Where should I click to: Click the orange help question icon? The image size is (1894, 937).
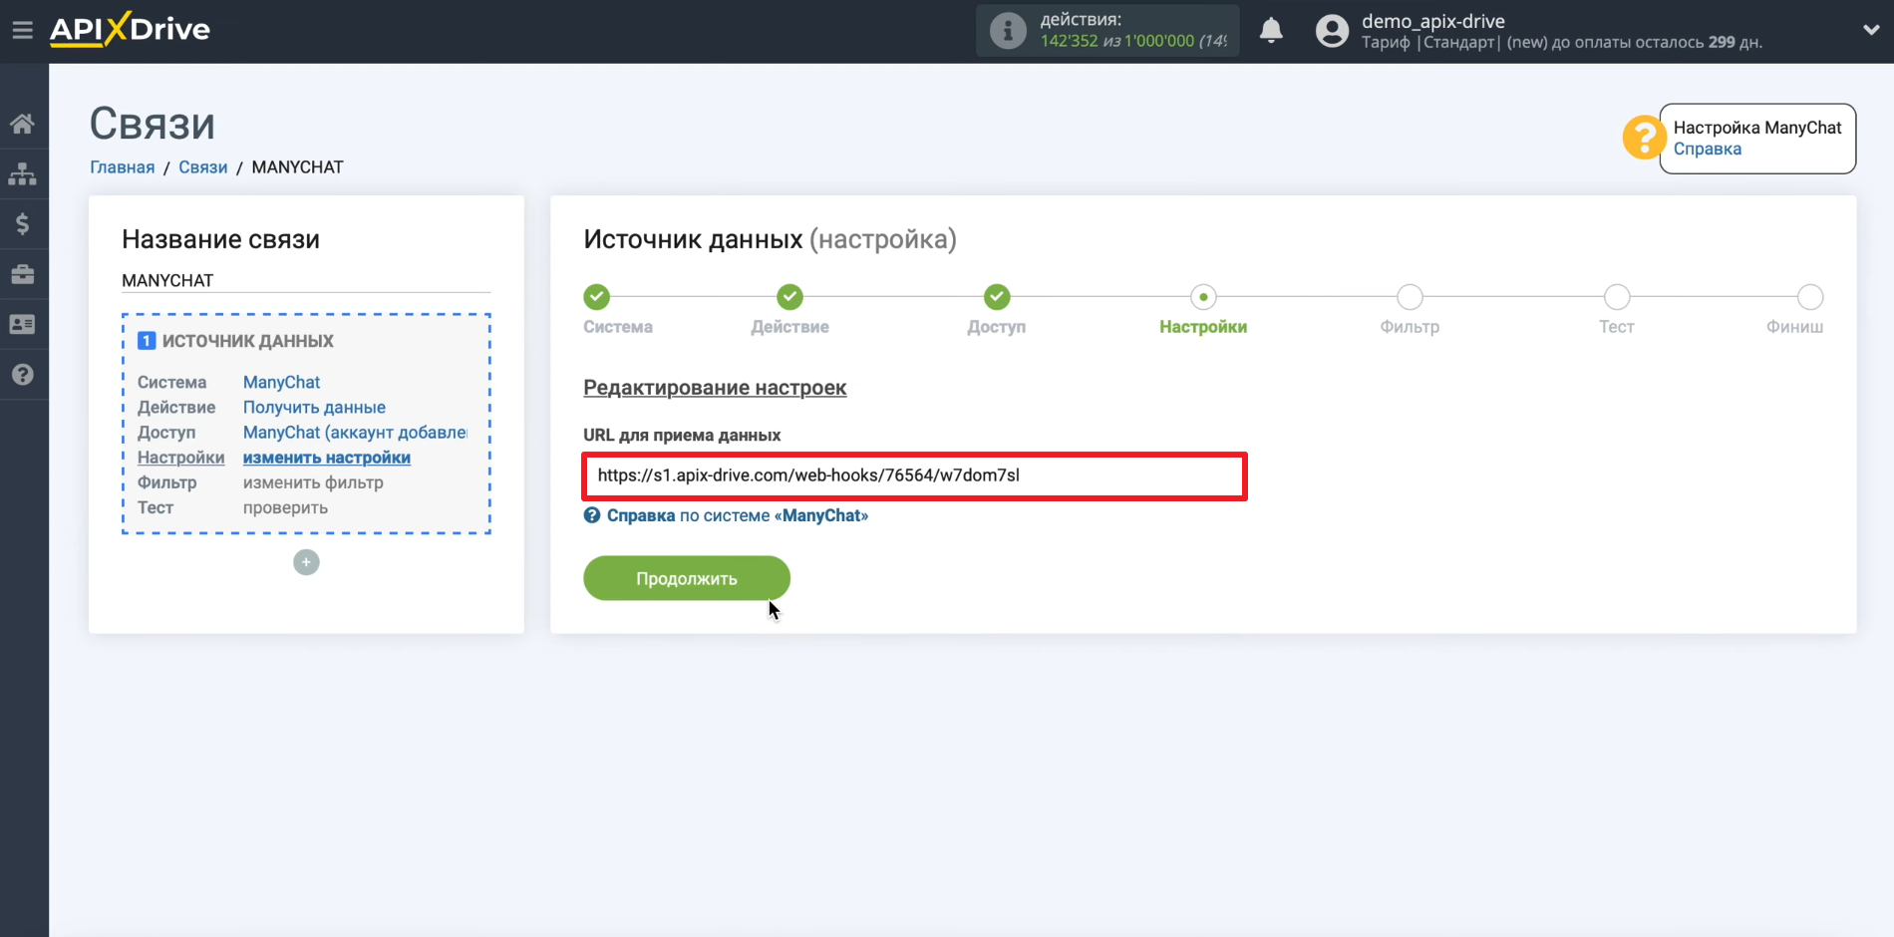click(1643, 138)
